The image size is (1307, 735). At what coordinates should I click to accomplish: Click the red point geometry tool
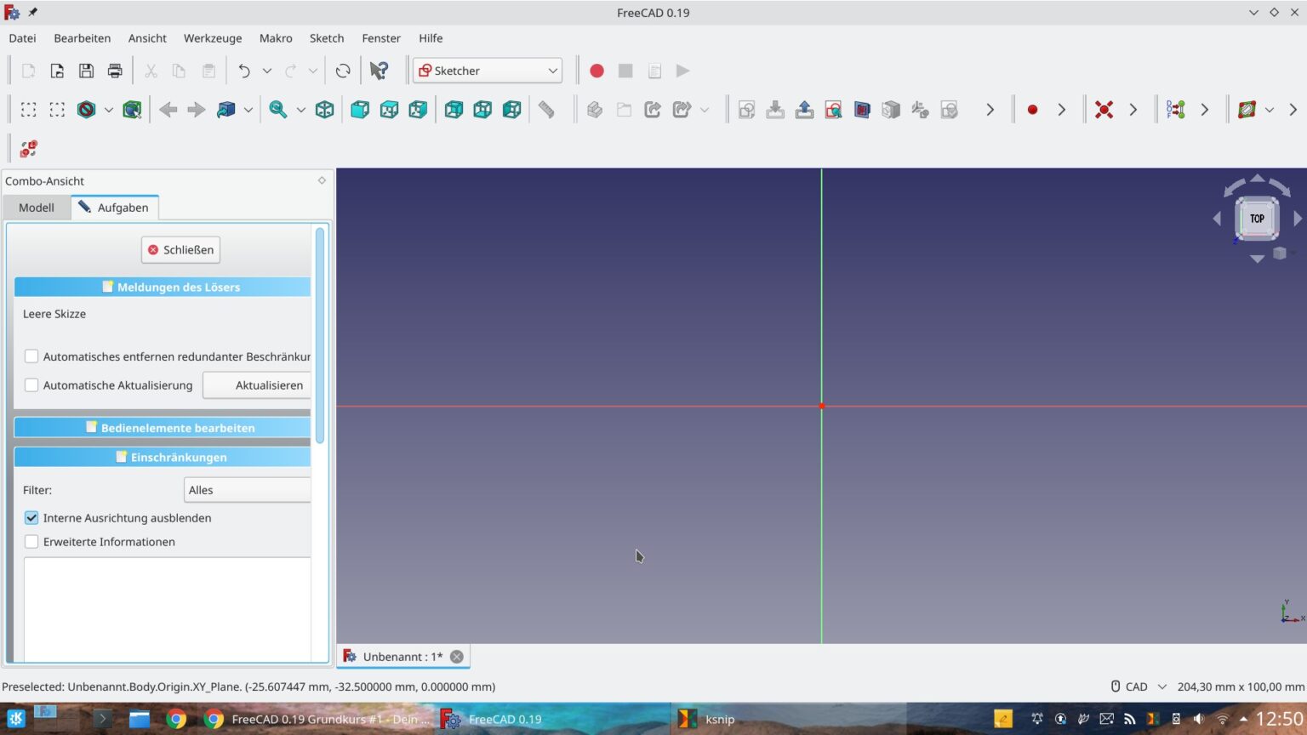pyautogui.click(x=1032, y=110)
